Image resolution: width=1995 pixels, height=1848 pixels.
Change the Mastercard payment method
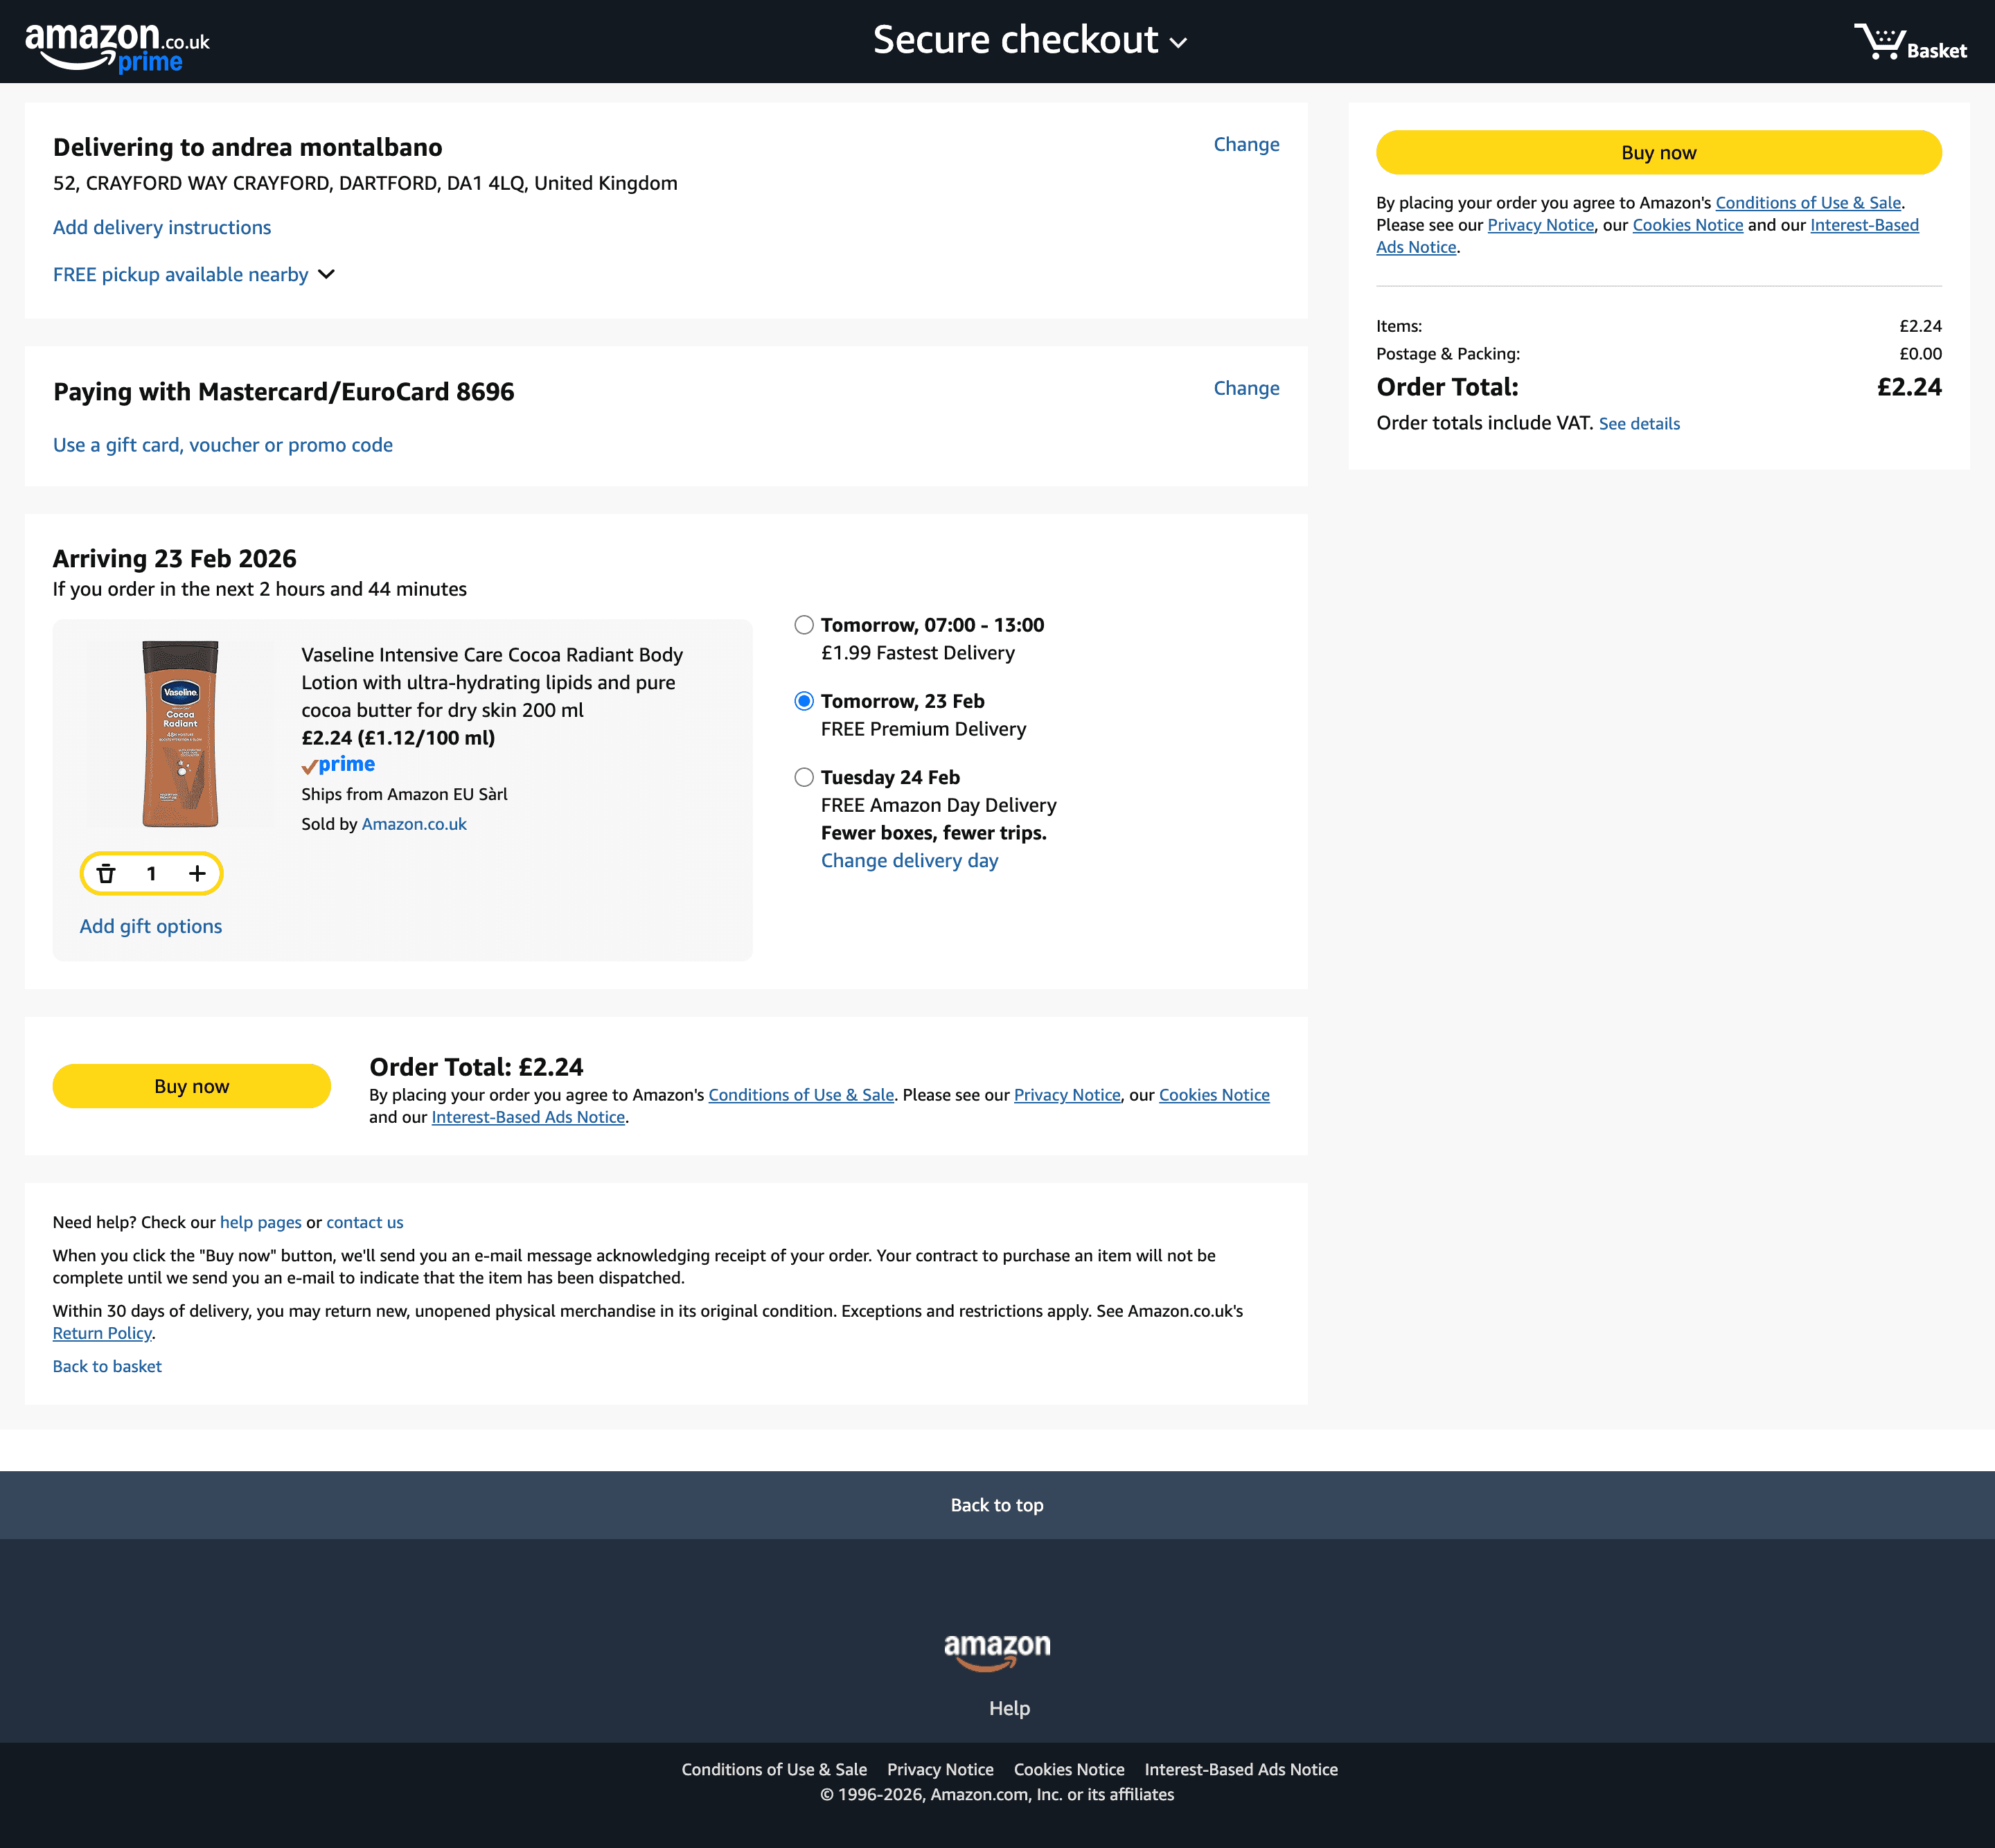click(x=1245, y=389)
